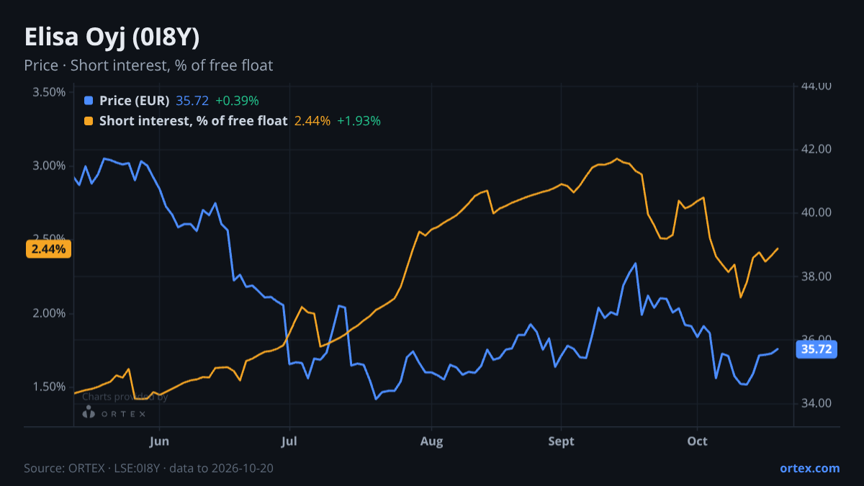The height and width of the screenshot is (486, 864).
Task: Click the Price · Short interest subtitle
Action: pos(148,66)
